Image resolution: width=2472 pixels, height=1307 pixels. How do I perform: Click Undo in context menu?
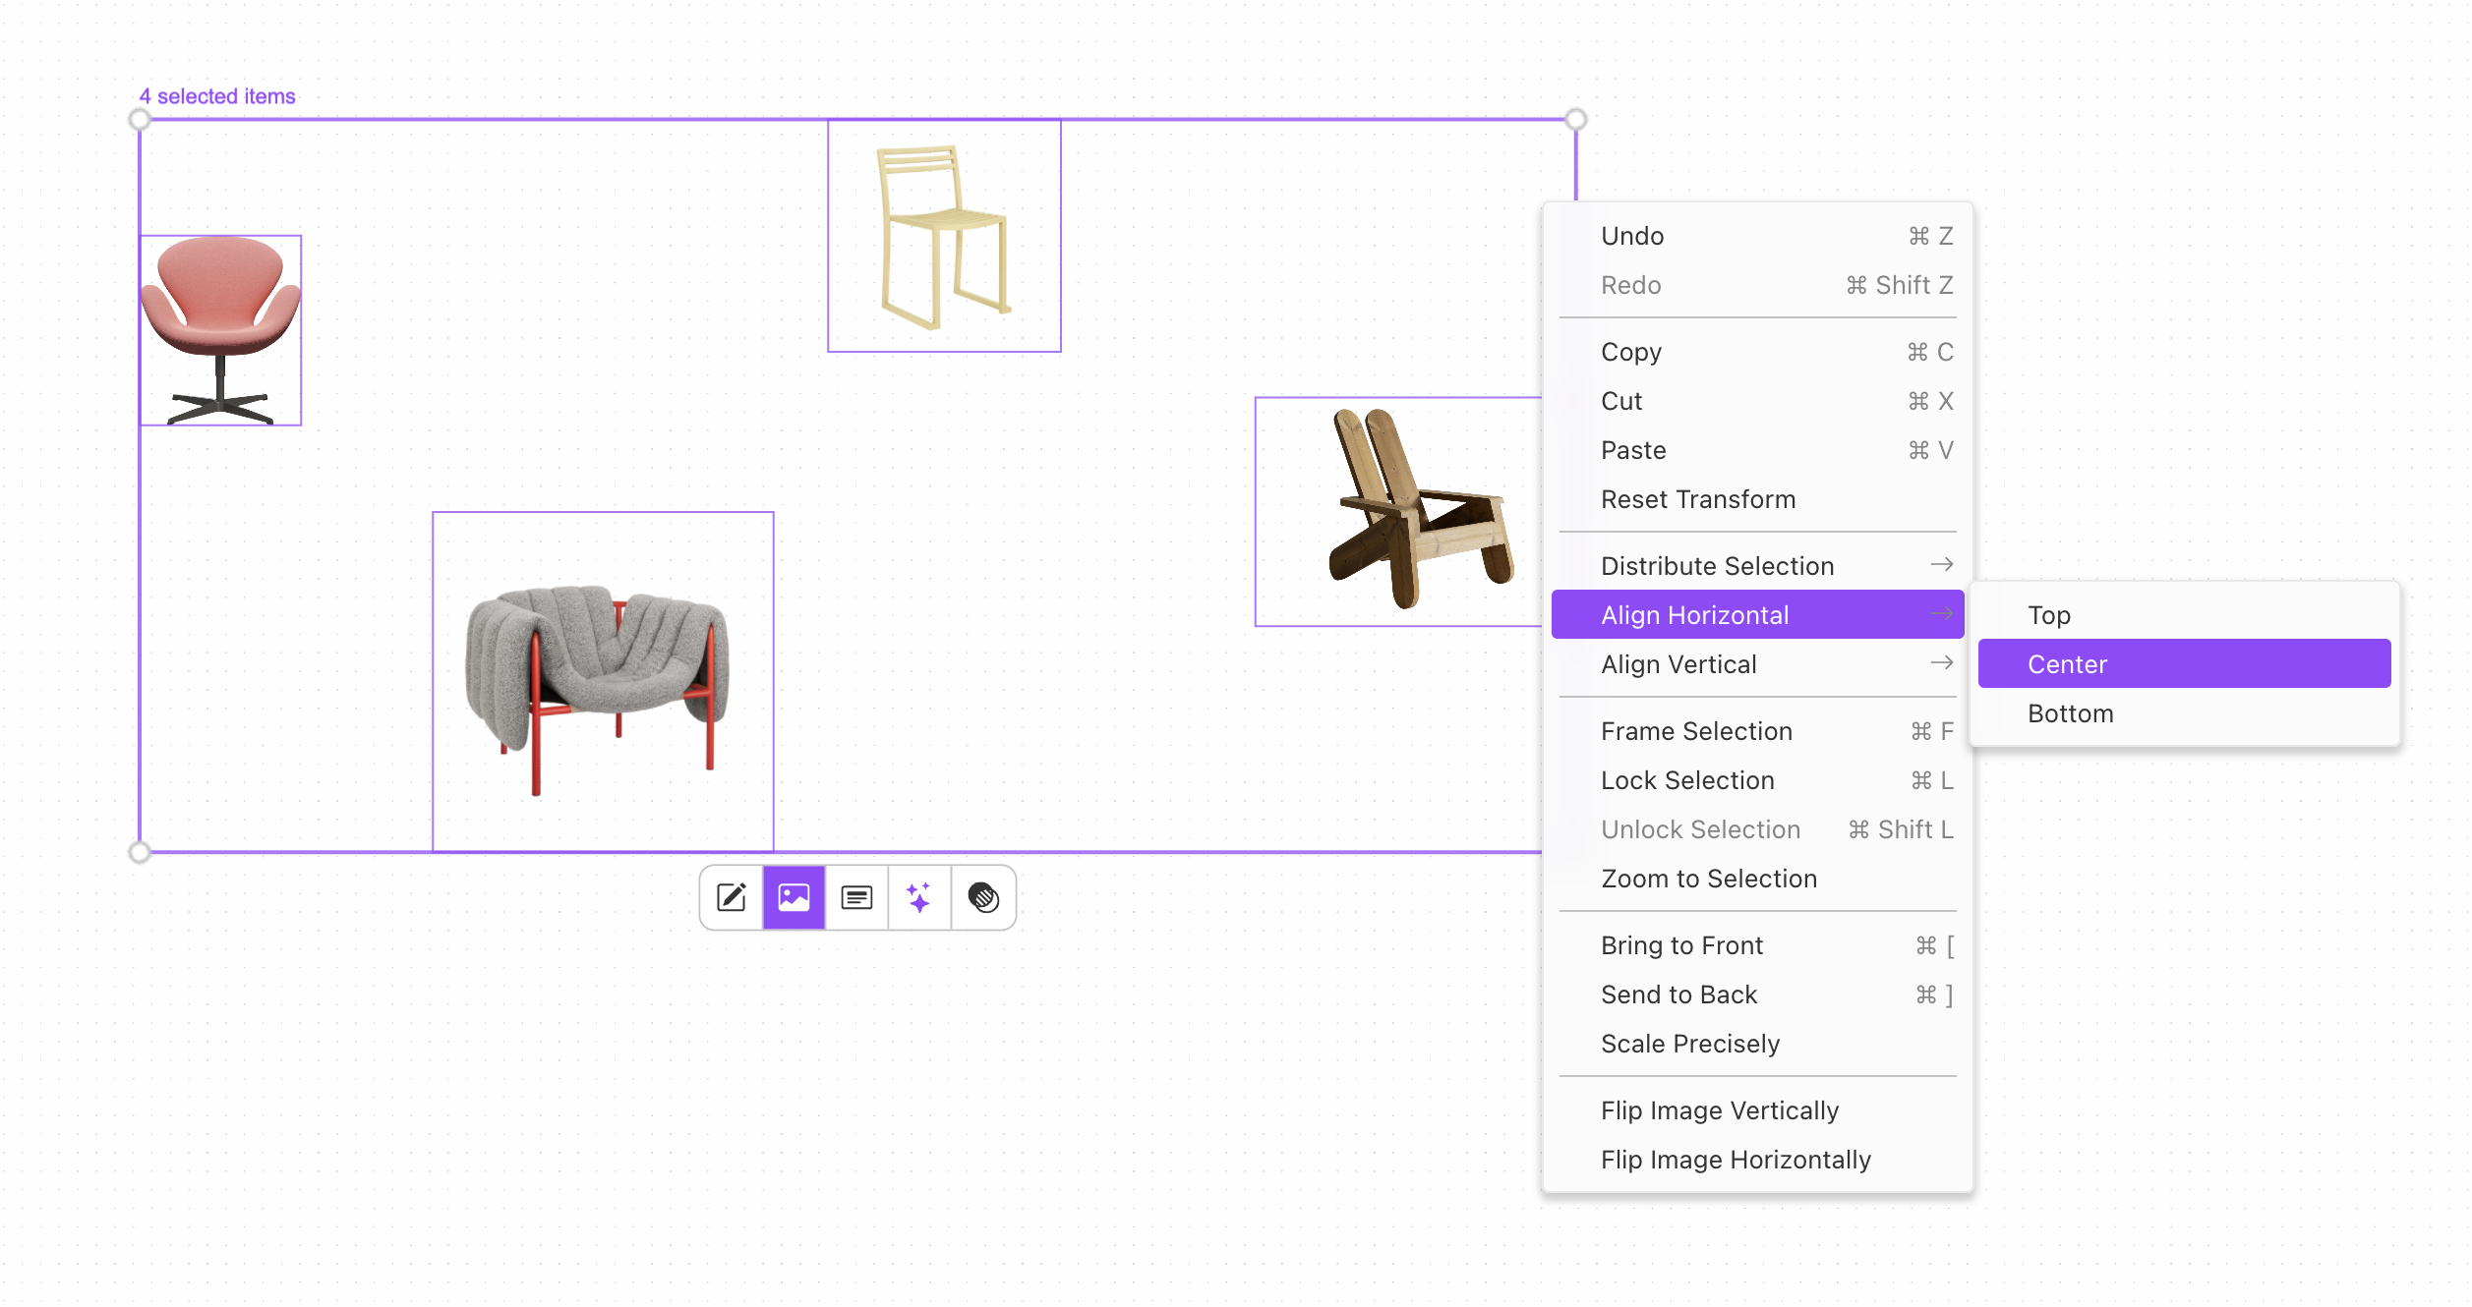point(1757,236)
